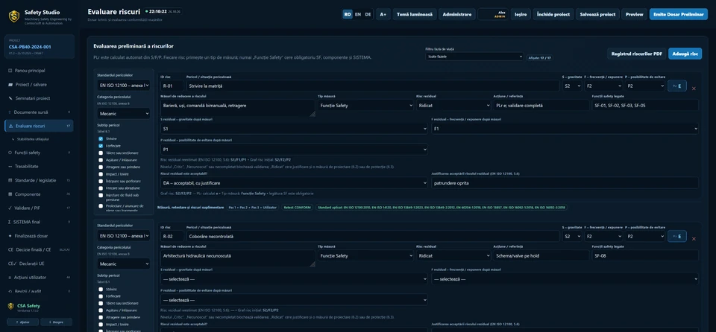Open Semnatari proiect sidebar entry icon

10,98
